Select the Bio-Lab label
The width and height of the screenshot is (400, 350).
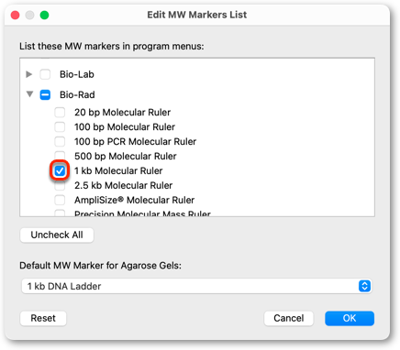pos(77,74)
